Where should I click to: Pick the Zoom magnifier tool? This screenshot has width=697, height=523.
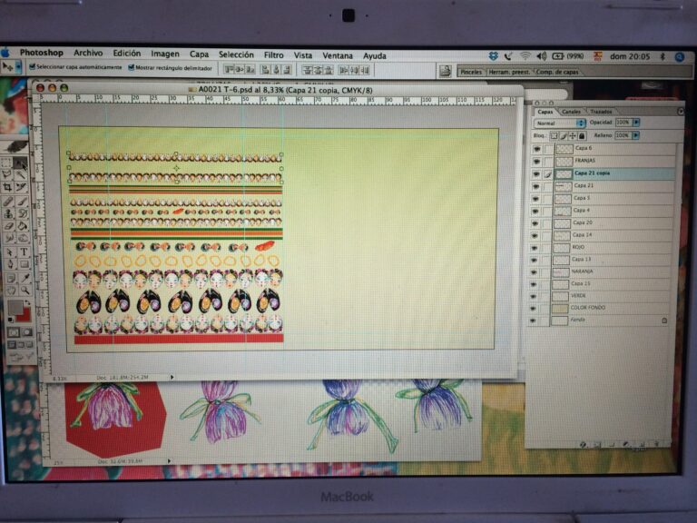(23, 291)
